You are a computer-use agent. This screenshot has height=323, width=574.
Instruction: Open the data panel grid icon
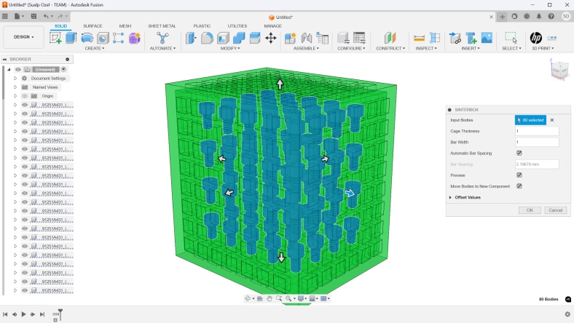5,16
